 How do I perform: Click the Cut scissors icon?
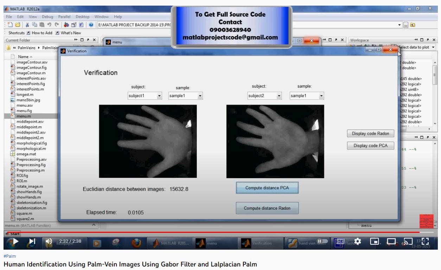[27, 25]
